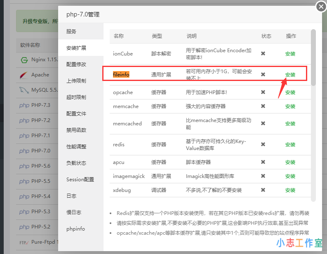Open the phpinfo tab
Image resolution: width=327 pixels, height=254 pixels.
tap(81, 229)
